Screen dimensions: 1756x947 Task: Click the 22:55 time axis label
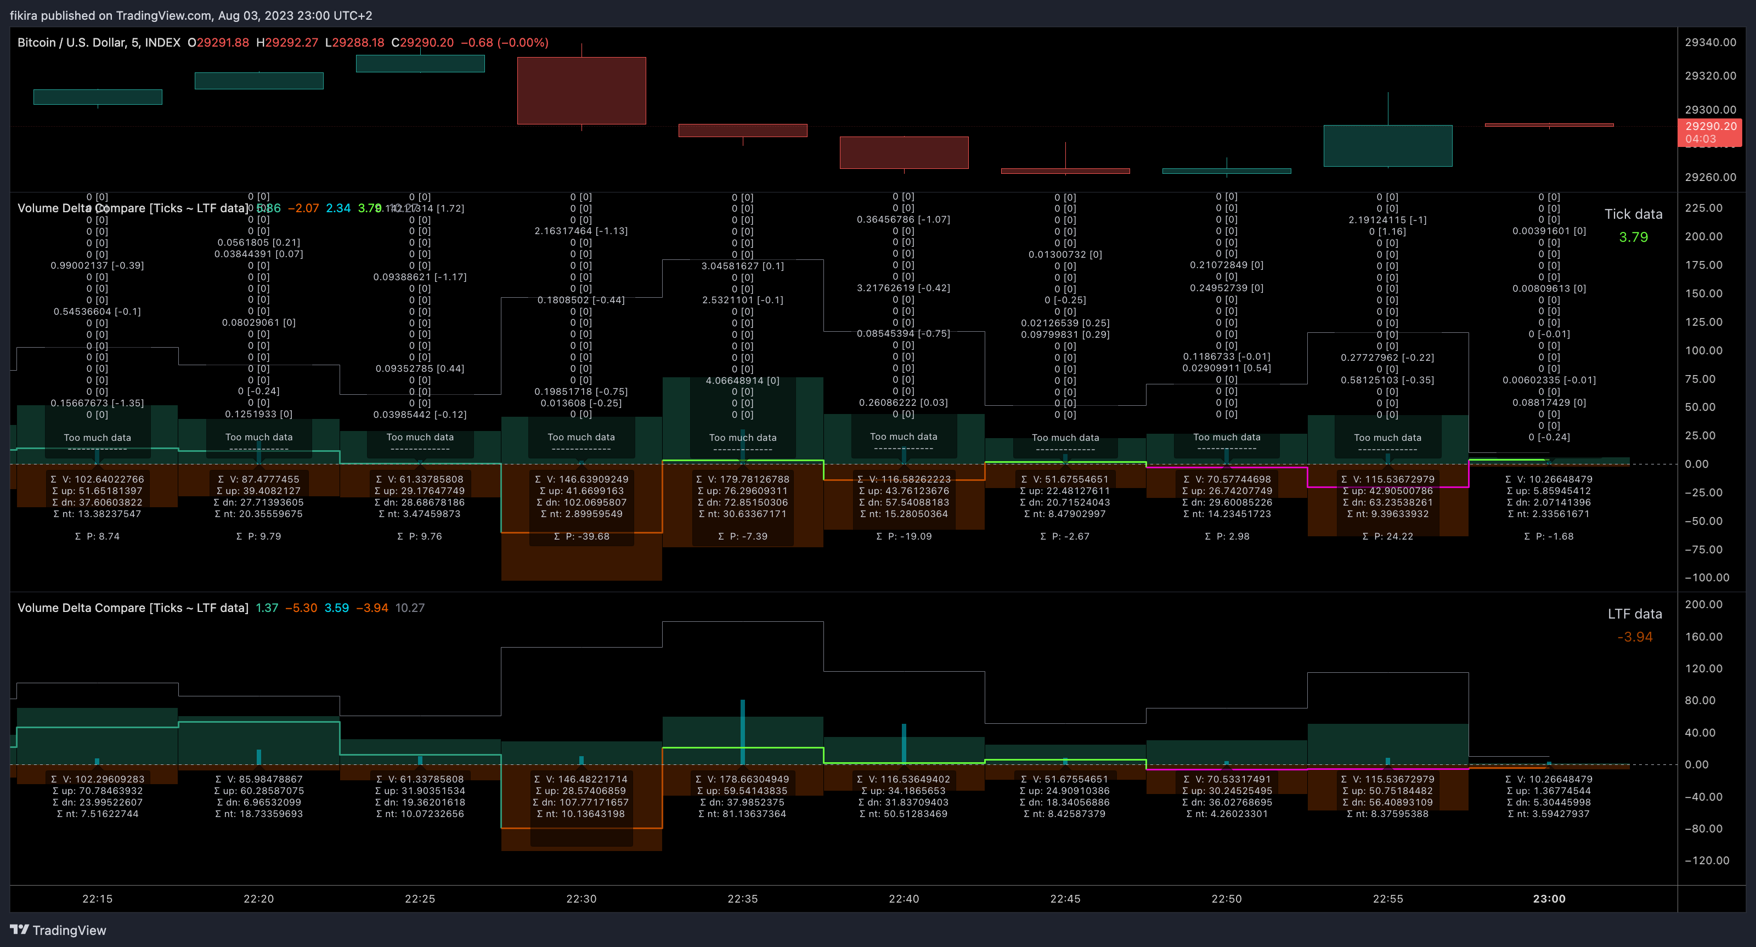[1388, 899]
